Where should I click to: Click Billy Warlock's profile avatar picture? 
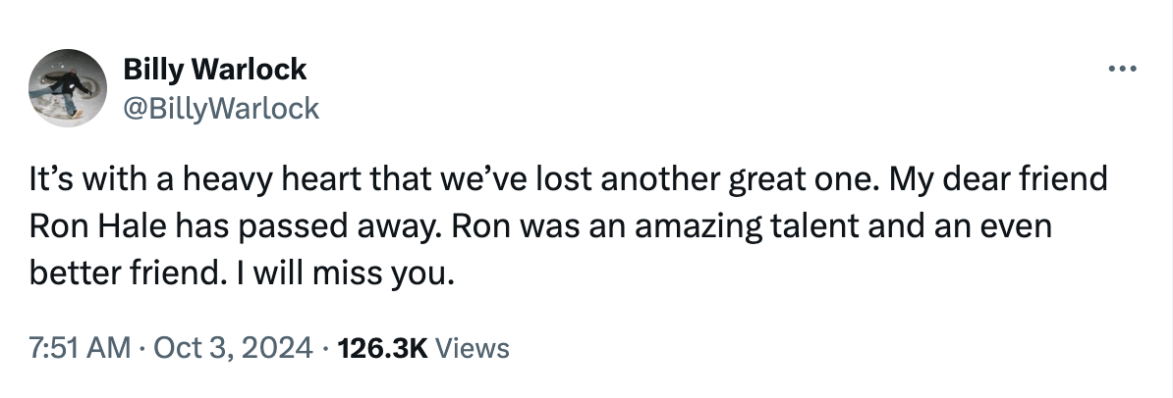tap(69, 88)
